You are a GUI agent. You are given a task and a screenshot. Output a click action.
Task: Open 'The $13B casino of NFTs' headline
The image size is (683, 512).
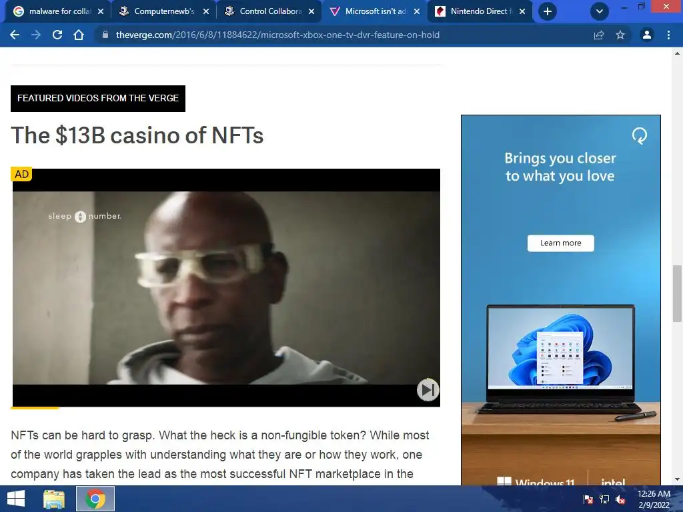[137, 135]
